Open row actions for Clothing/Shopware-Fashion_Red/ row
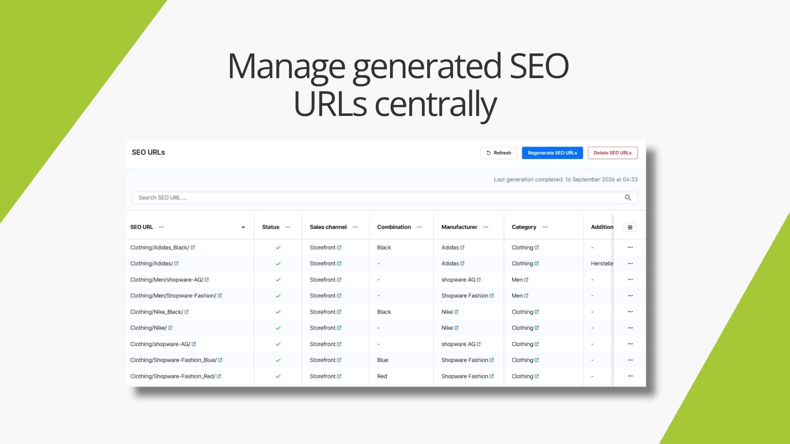 point(630,376)
